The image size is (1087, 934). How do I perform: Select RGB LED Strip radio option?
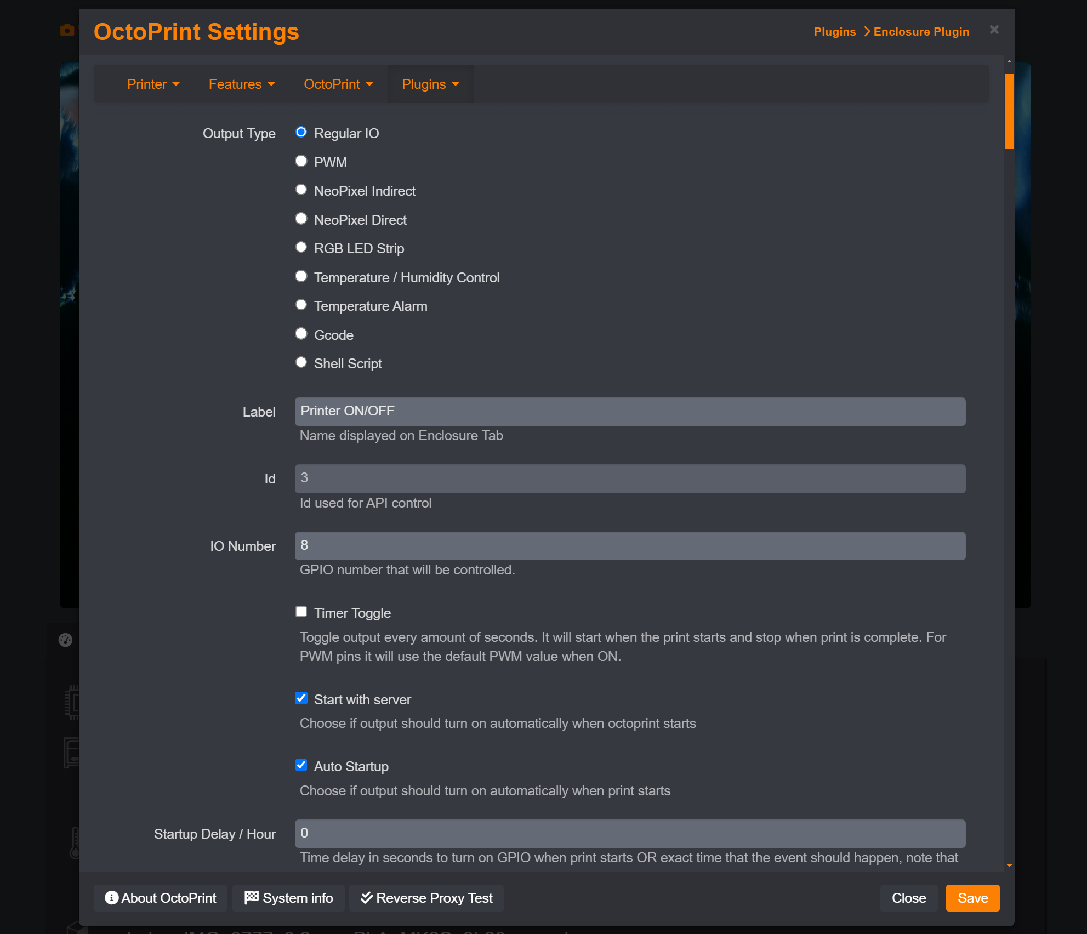point(301,247)
